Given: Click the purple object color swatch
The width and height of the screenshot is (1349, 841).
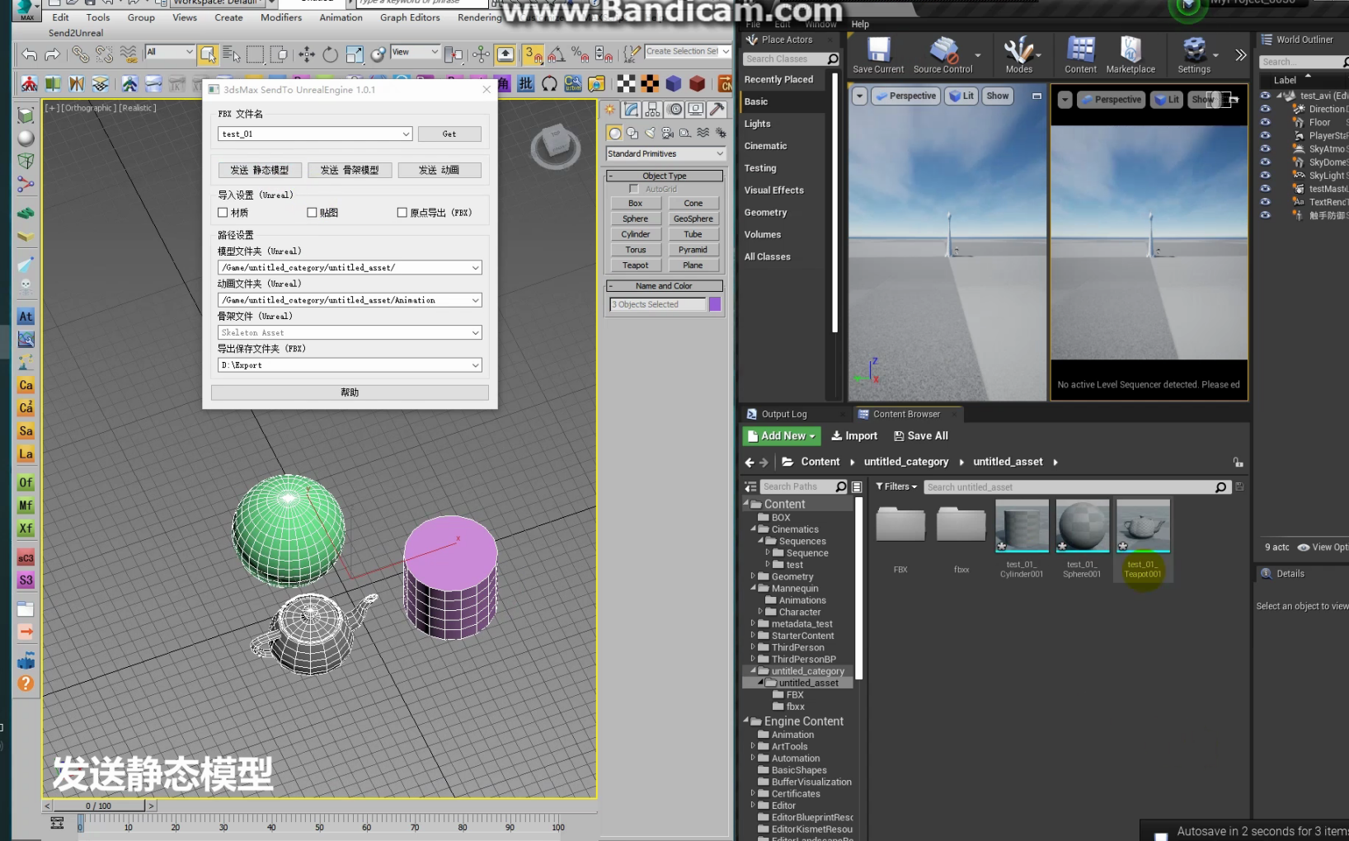Looking at the screenshot, I should coord(715,304).
